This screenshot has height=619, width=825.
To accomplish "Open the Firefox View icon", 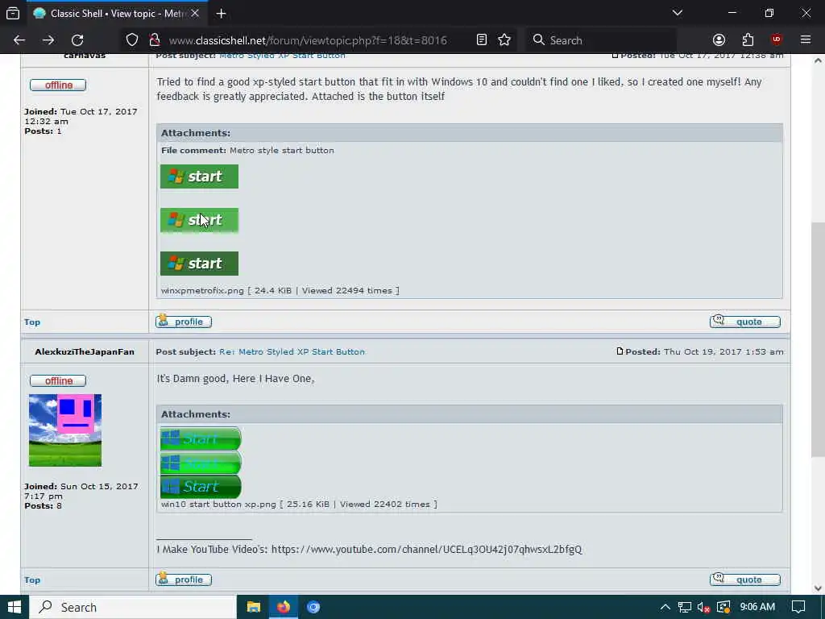I will [13, 14].
